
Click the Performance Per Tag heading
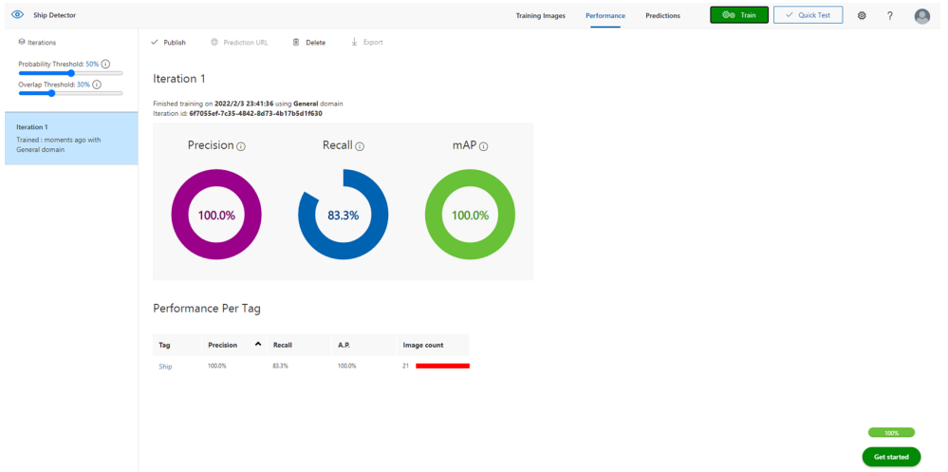[207, 309]
